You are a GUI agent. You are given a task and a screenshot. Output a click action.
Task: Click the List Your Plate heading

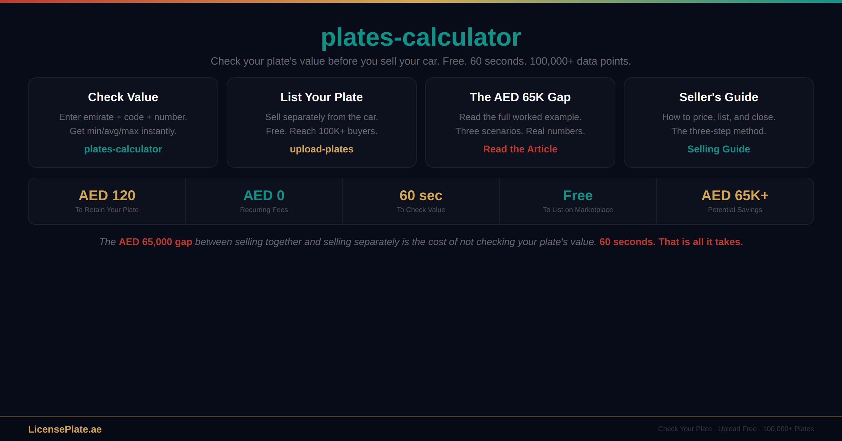tap(322, 97)
